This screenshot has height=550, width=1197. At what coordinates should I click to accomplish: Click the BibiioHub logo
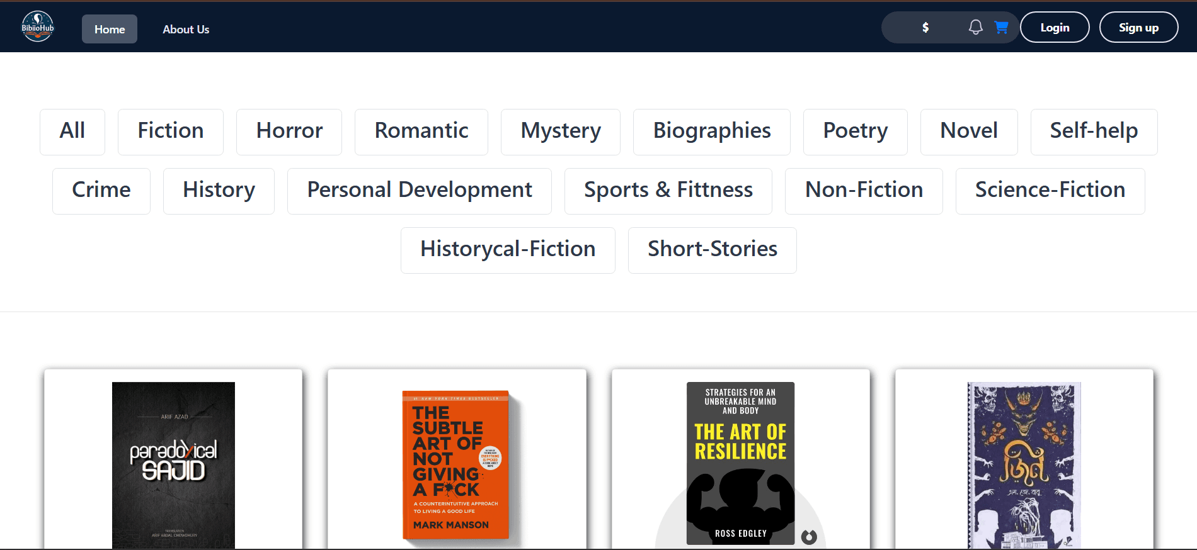point(37,26)
